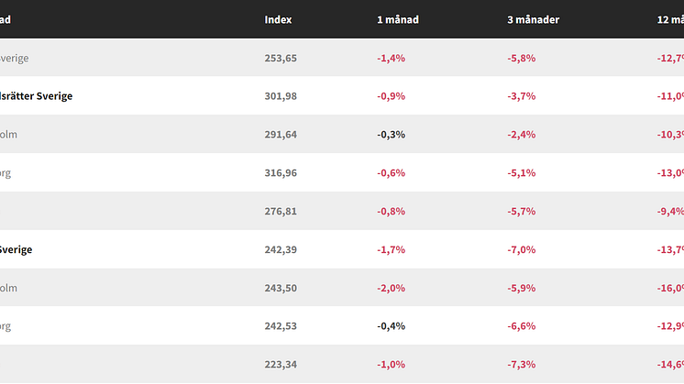This screenshot has height=384, width=684.
Task: Click the Index column header
Action: click(279, 19)
